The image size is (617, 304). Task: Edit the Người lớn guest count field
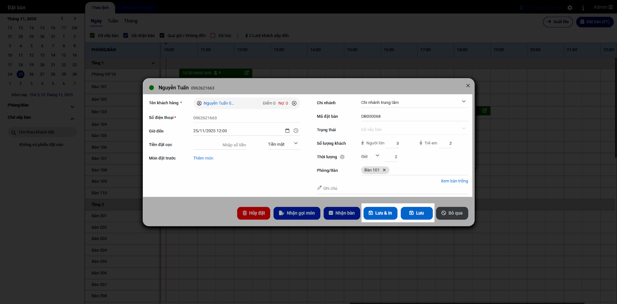393,143
